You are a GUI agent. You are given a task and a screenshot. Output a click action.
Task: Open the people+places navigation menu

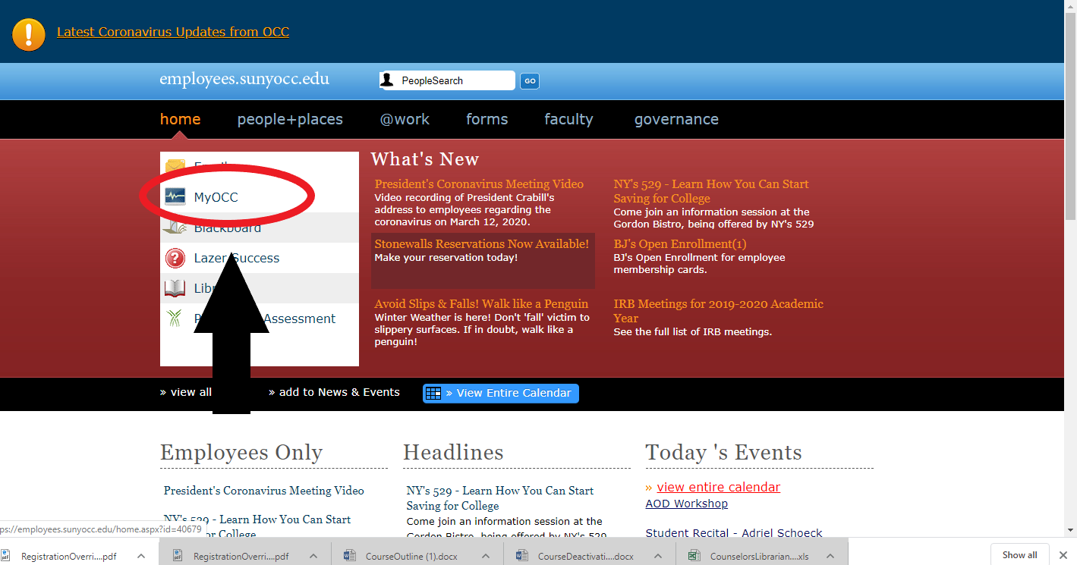tap(290, 119)
